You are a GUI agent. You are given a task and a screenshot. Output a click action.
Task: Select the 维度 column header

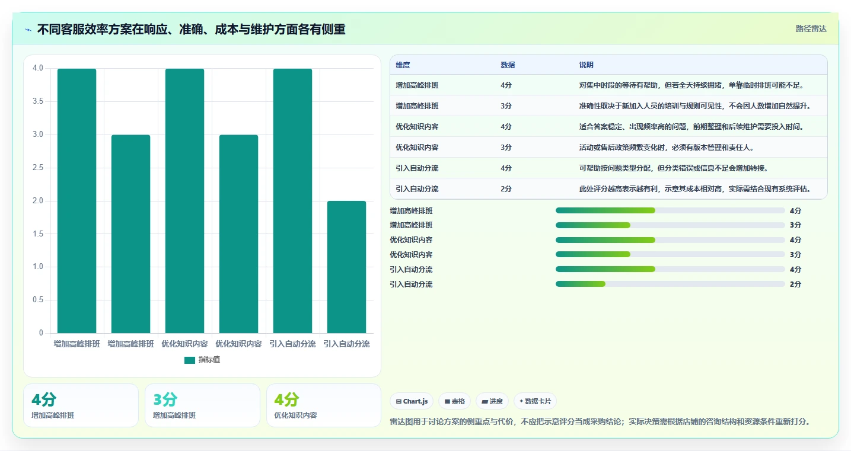[x=403, y=65]
